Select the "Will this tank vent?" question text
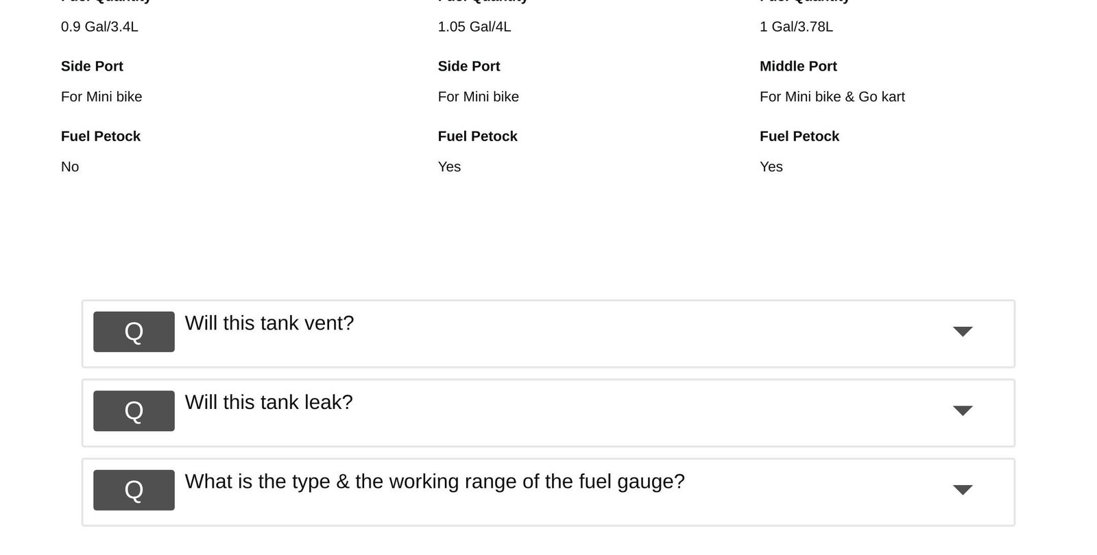Viewport: 1097px width, 555px height. pos(269,323)
